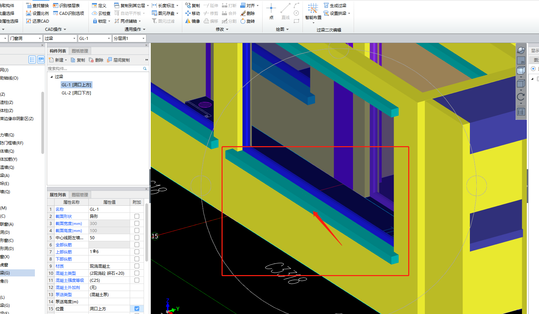Collapse the 过梁 tree node
Image resolution: width=539 pixels, height=314 pixels.
[51, 77]
